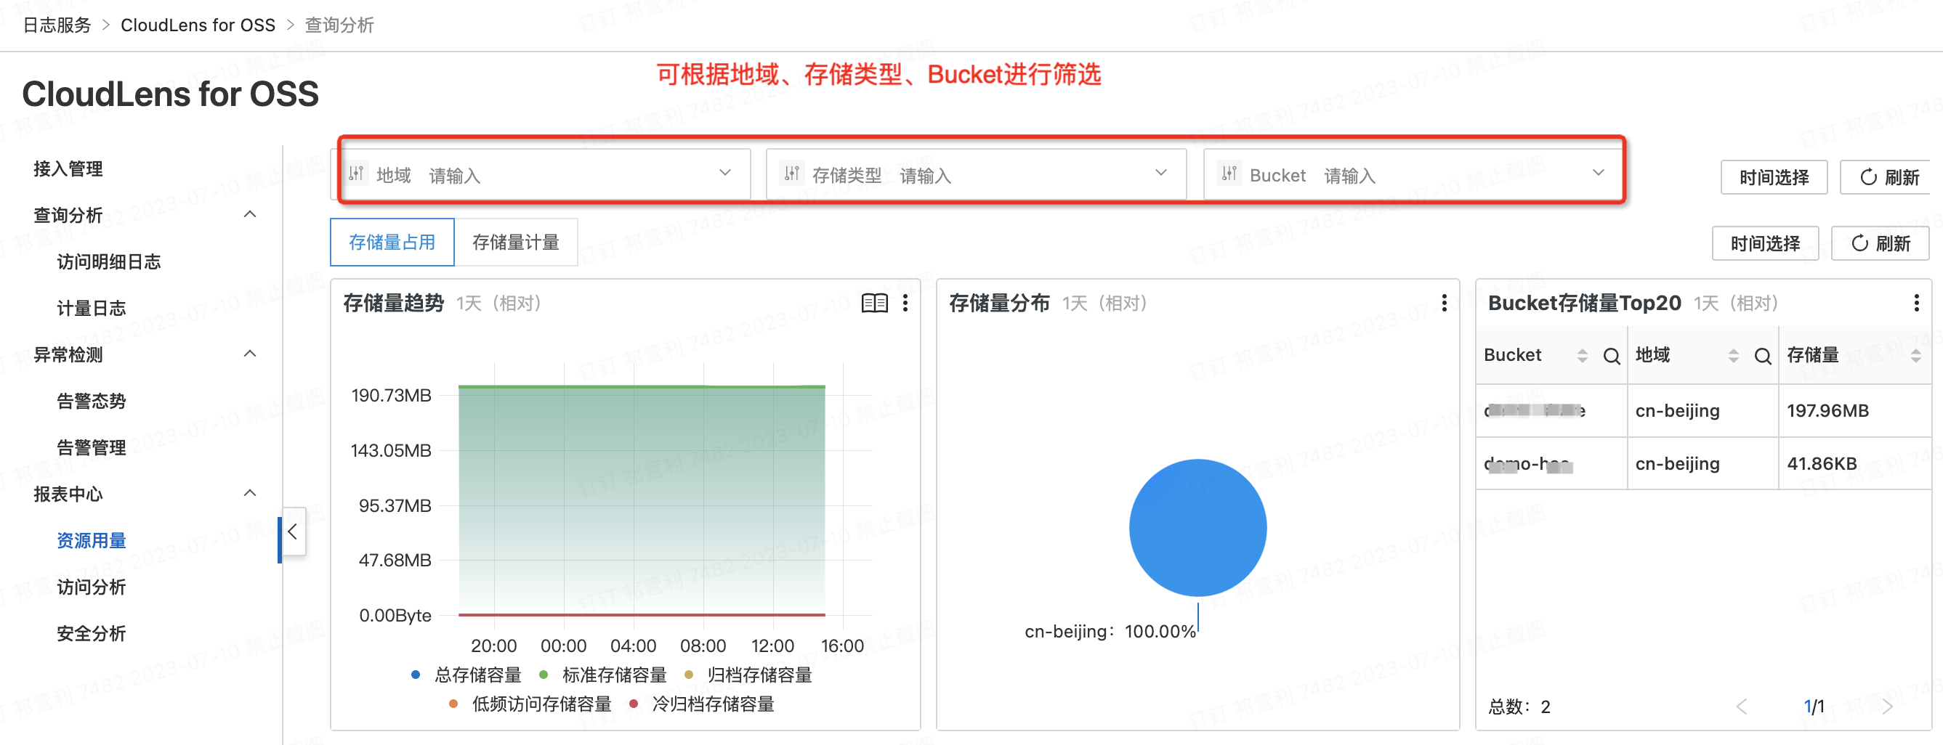1943x745 pixels.
Task: Open 接入管理 in the sidebar
Action: point(68,169)
